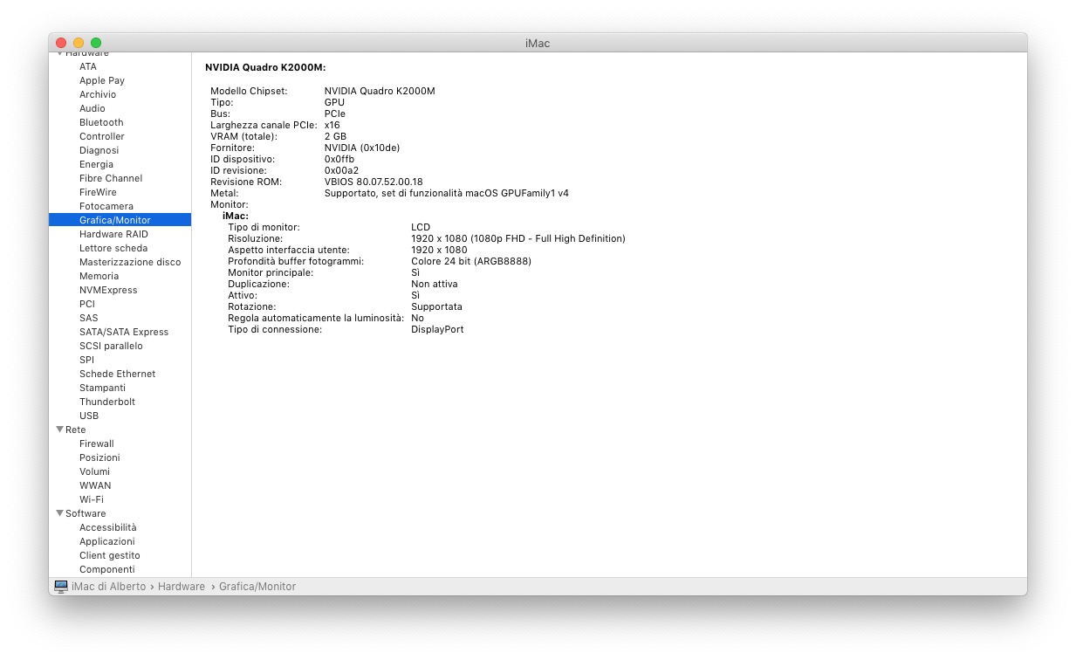Click the Metal support description text
1076x660 pixels.
[447, 193]
